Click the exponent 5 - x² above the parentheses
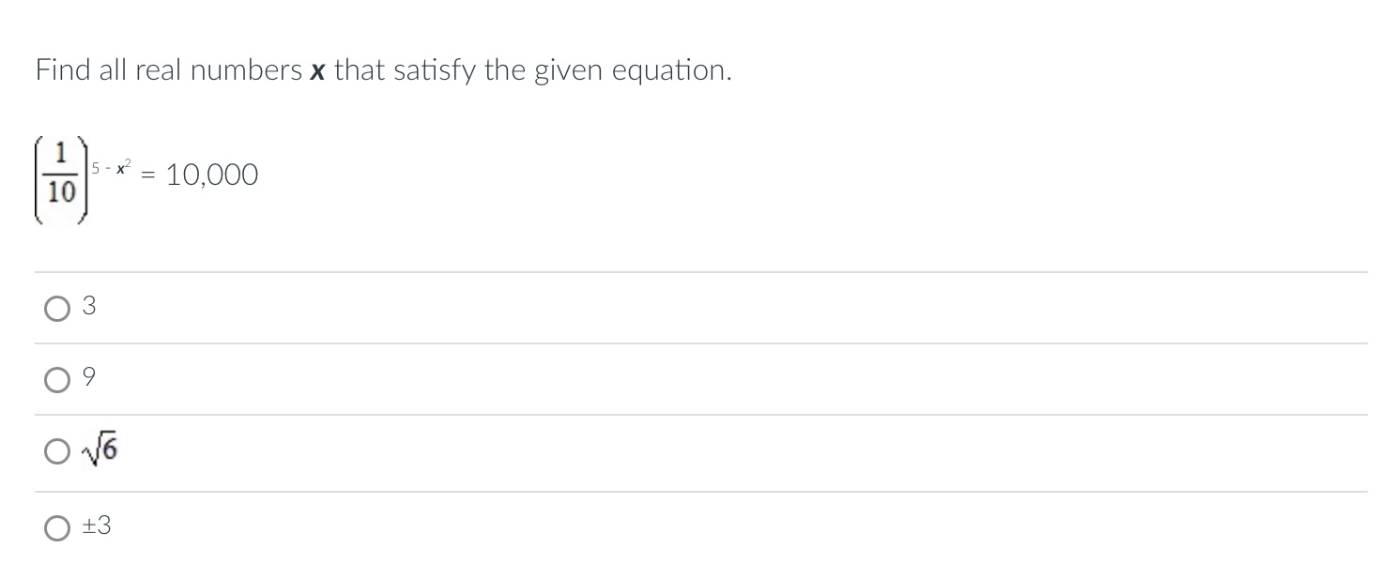Image resolution: width=1379 pixels, height=579 pixels. tap(110, 165)
